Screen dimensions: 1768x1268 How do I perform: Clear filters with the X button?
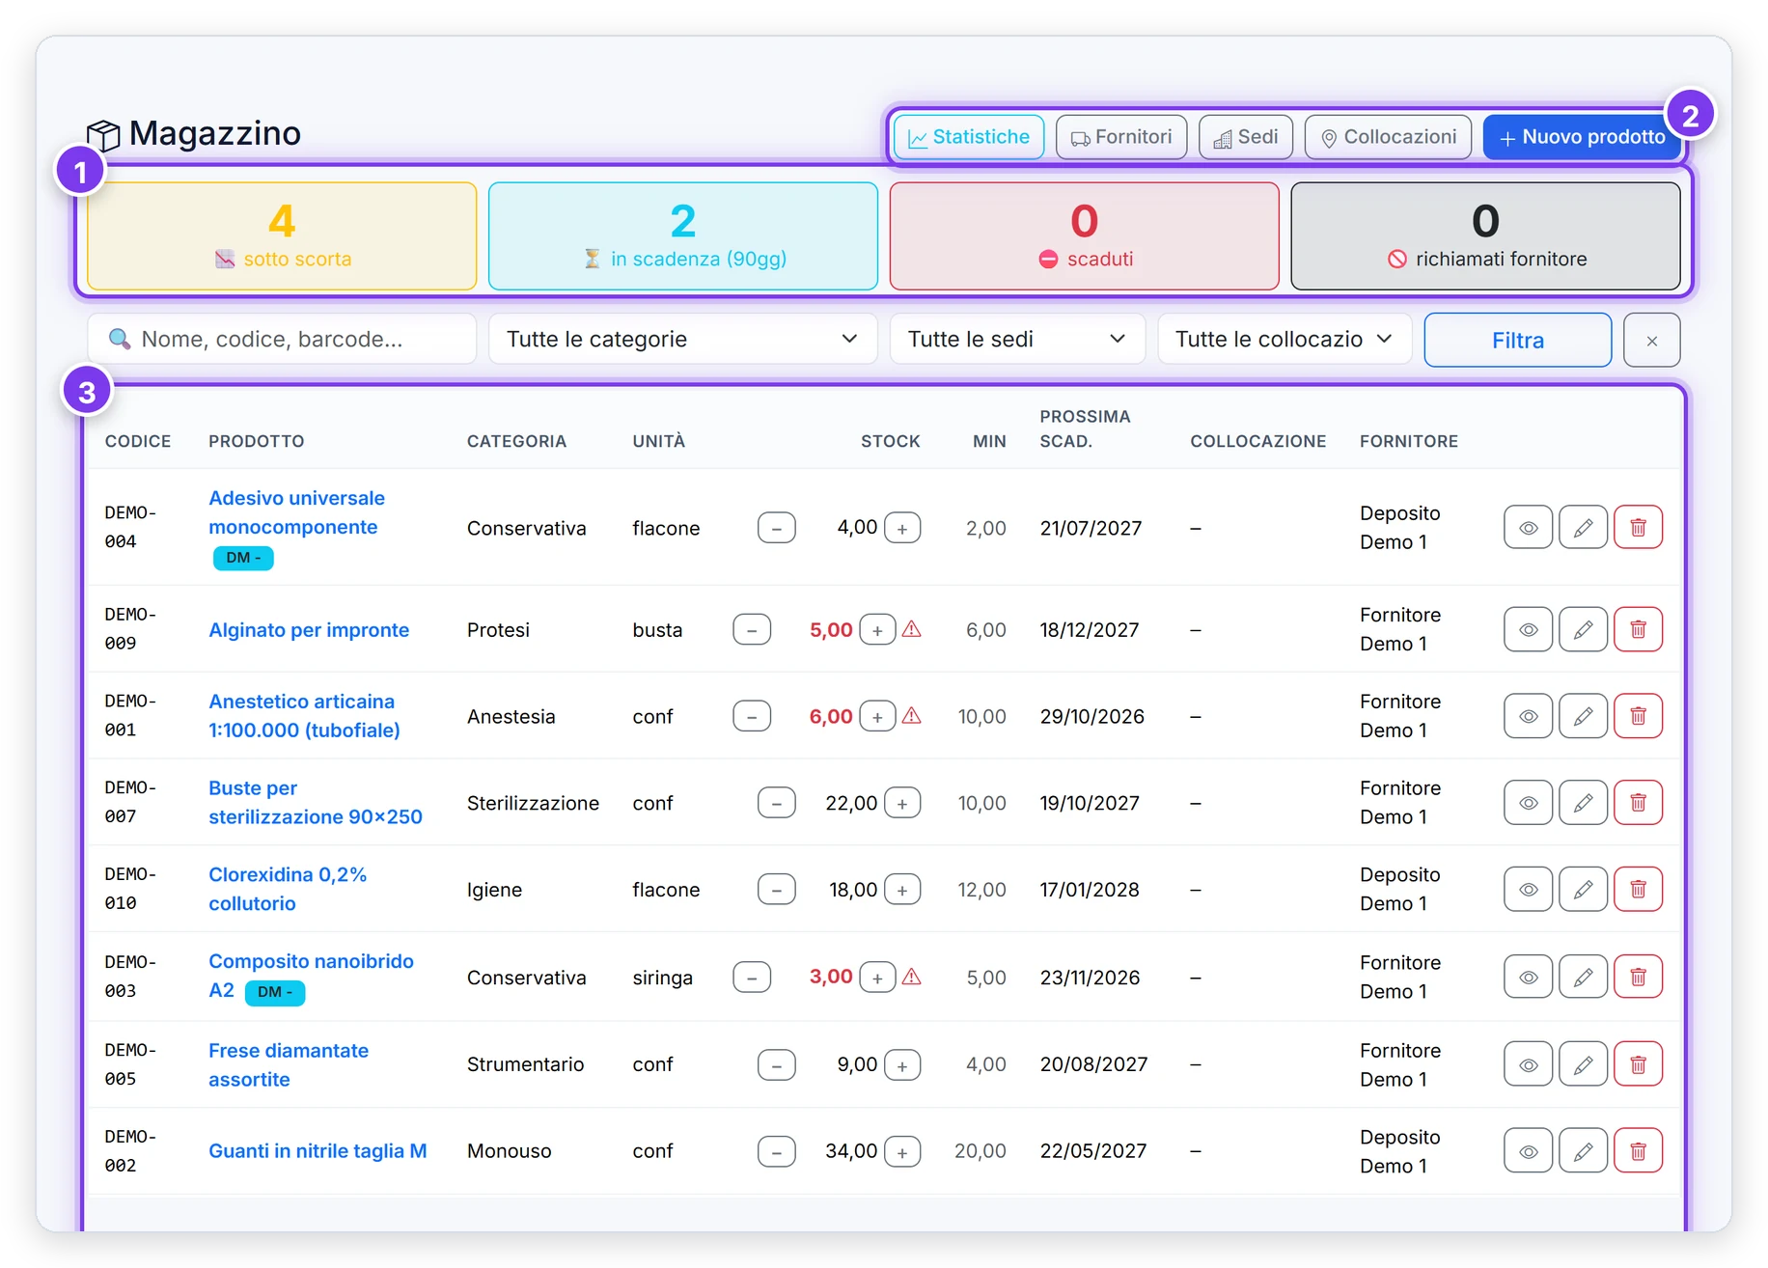pyautogui.click(x=1651, y=340)
